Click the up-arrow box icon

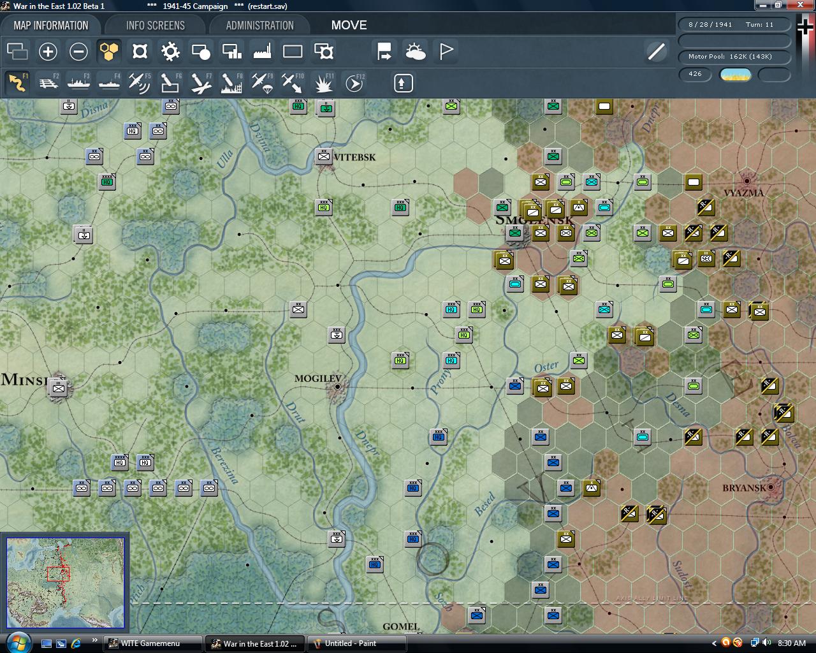coord(404,84)
